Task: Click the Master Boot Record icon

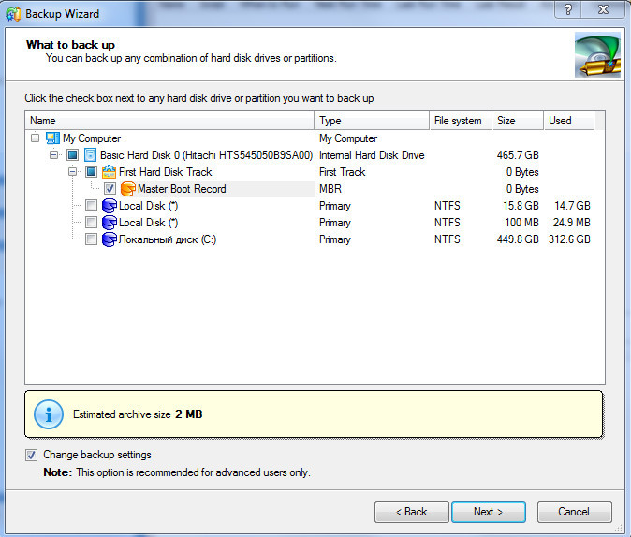Action: (127, 189)
